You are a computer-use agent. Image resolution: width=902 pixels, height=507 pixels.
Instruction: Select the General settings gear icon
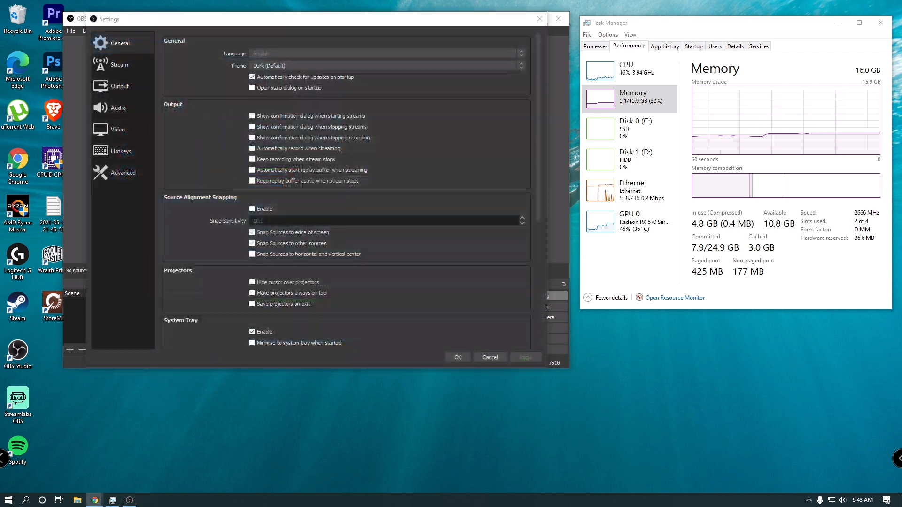(100, 43)
